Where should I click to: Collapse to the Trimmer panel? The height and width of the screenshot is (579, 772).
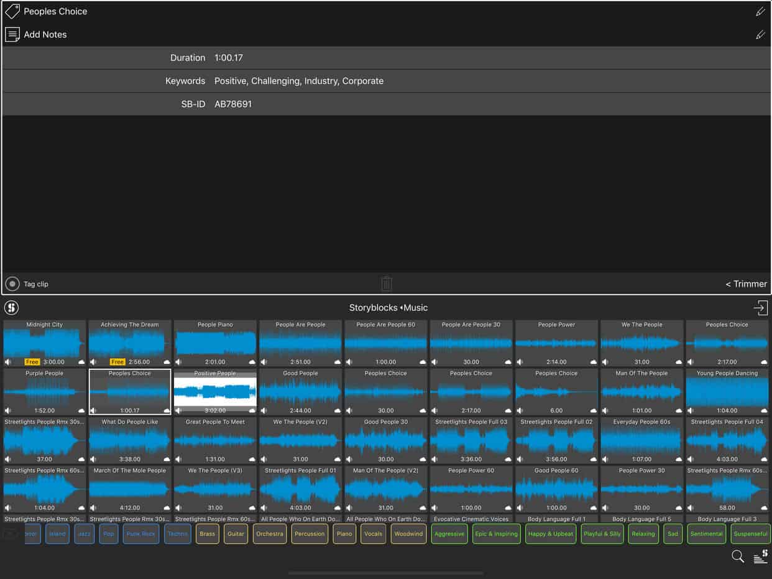click(x=746, y=284)
